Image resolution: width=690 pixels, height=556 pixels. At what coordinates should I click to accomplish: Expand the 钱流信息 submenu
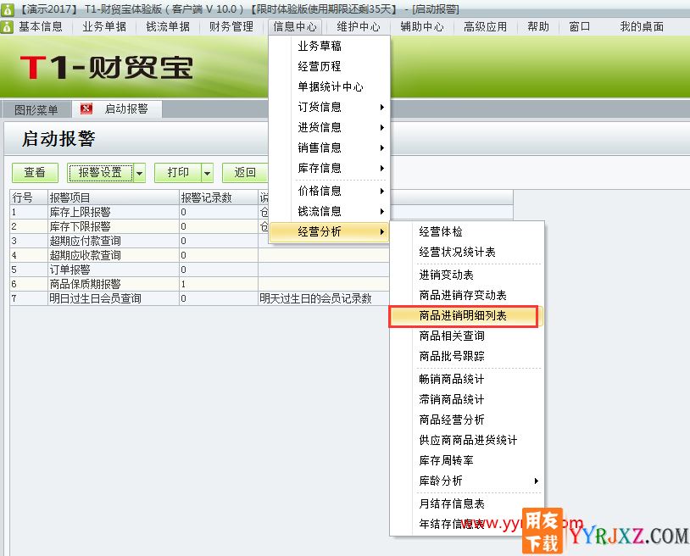point(329,211)
